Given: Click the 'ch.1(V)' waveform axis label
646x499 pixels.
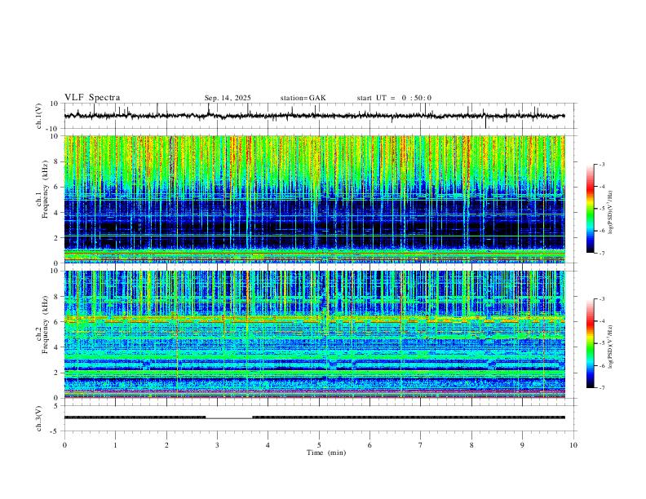Looking at the screenshot, I should pos(39,116).
